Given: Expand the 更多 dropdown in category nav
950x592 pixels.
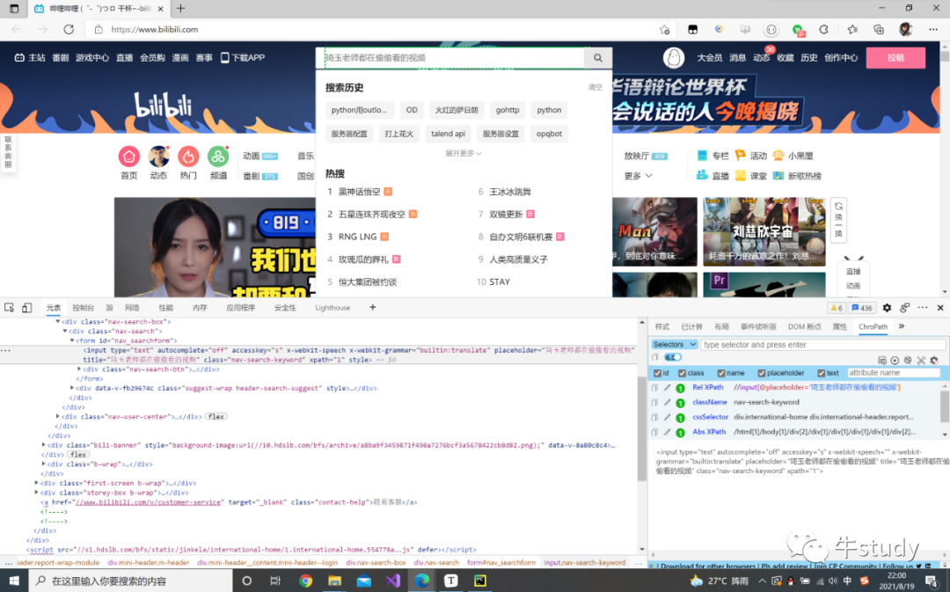Looking at the screenshot, I should (638, 176).
